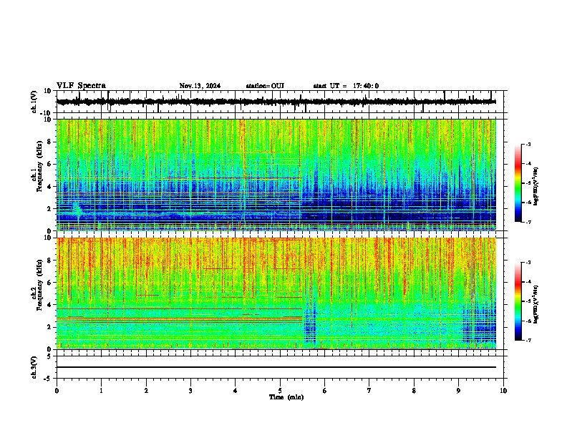Click the ch.2 spectrogram panel
Viewport: 567px width, 438px height.
coord(276,293)
